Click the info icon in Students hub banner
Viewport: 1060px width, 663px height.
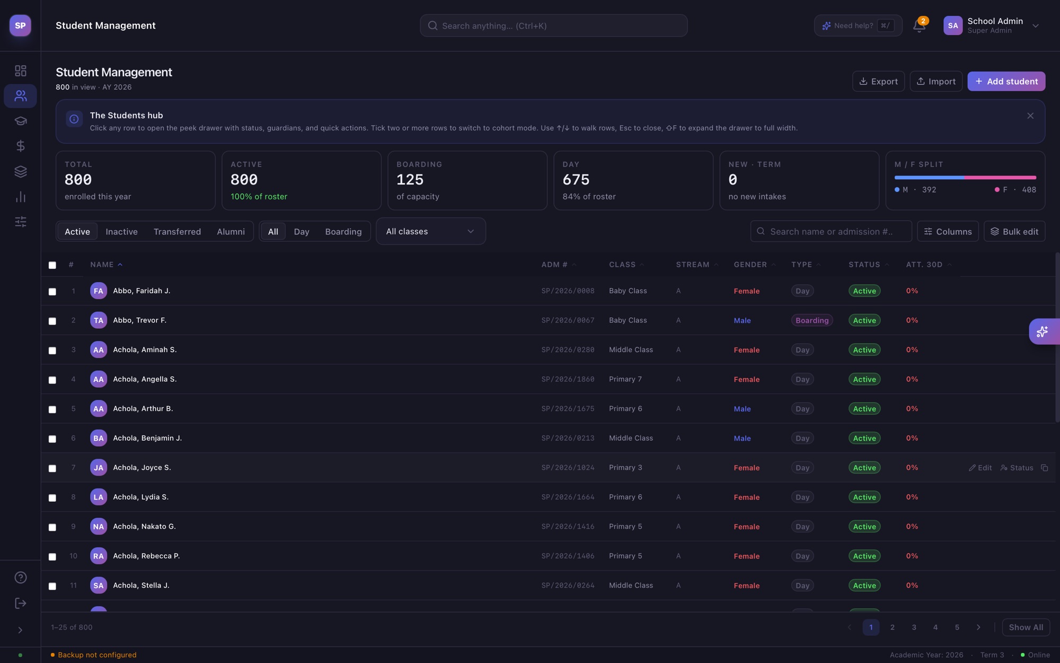pyautogui.click(x=74, y=119)
